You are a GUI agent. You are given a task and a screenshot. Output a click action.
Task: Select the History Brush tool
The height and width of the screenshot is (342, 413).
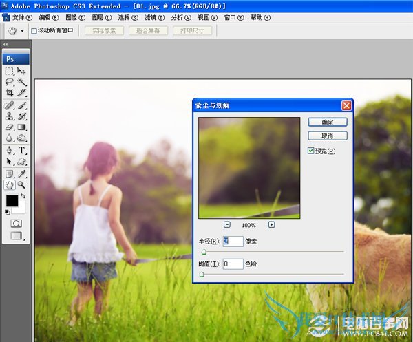pyautogui.click(x=21, y=116)
